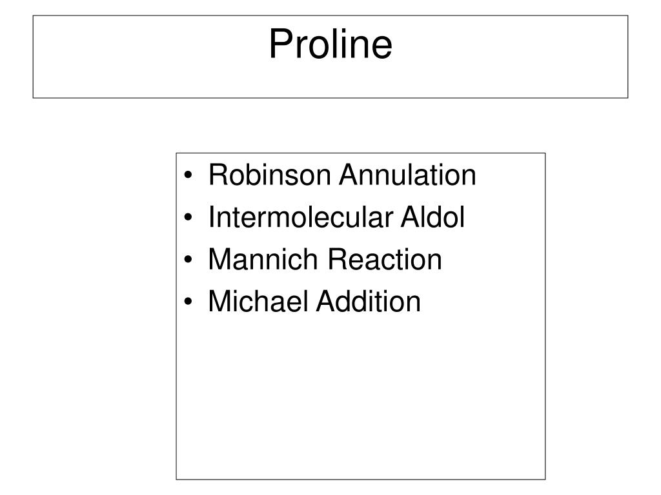Click blank area under Proline inside title box
Image resolution: width=661 pixels, height=495 pixels.
(330, 80)
